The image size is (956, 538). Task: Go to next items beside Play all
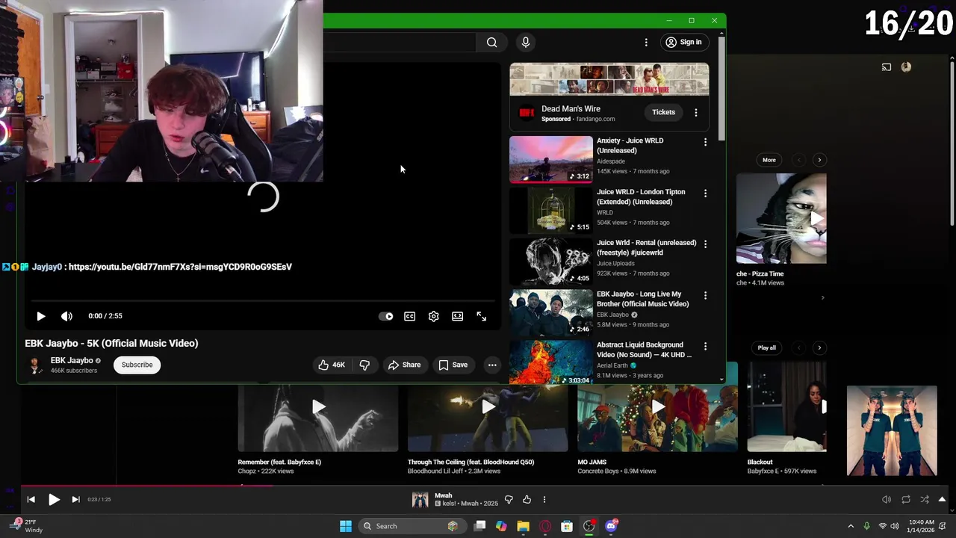[x=819, y=347]
